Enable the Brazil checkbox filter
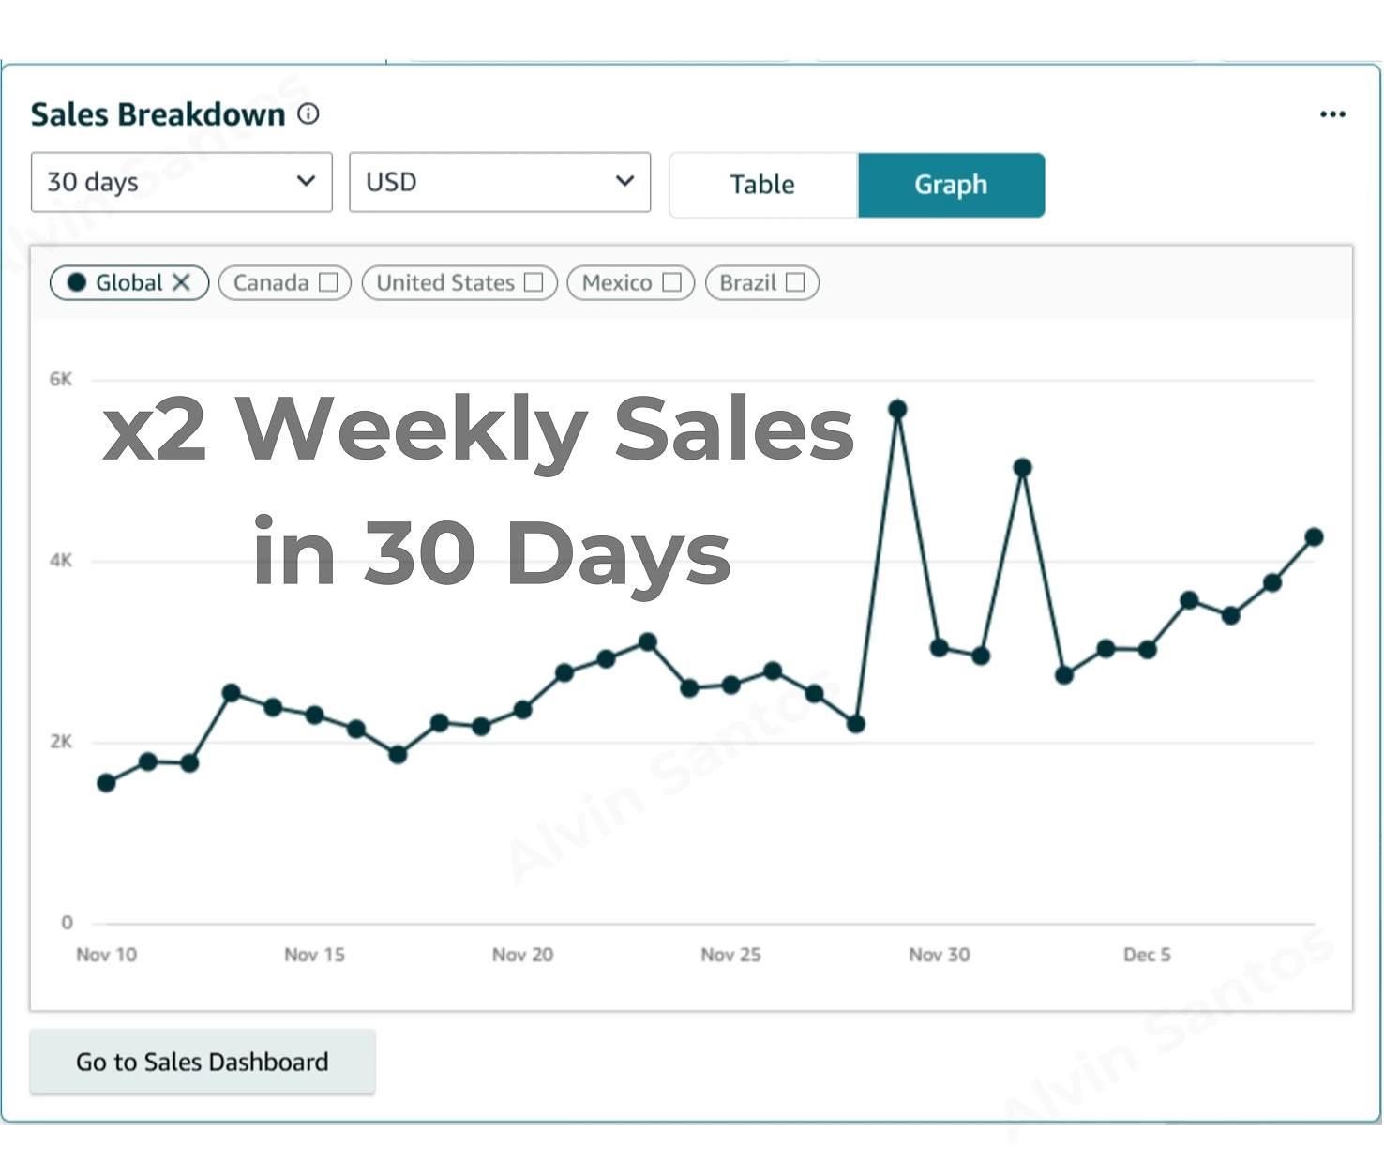The image size is (1384, 1176). coord(795,282)
